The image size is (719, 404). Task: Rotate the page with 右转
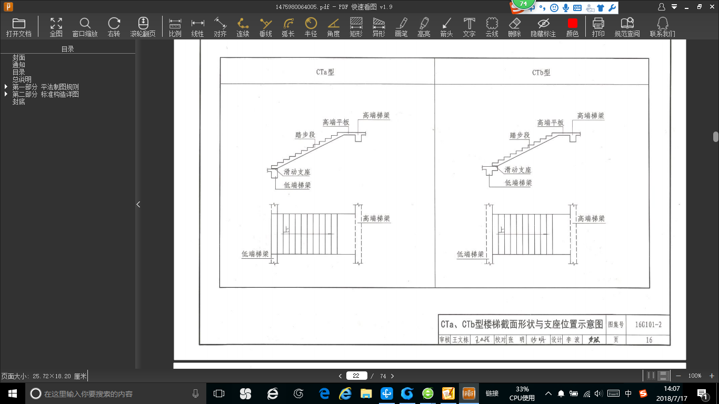(x=114, y=26)
